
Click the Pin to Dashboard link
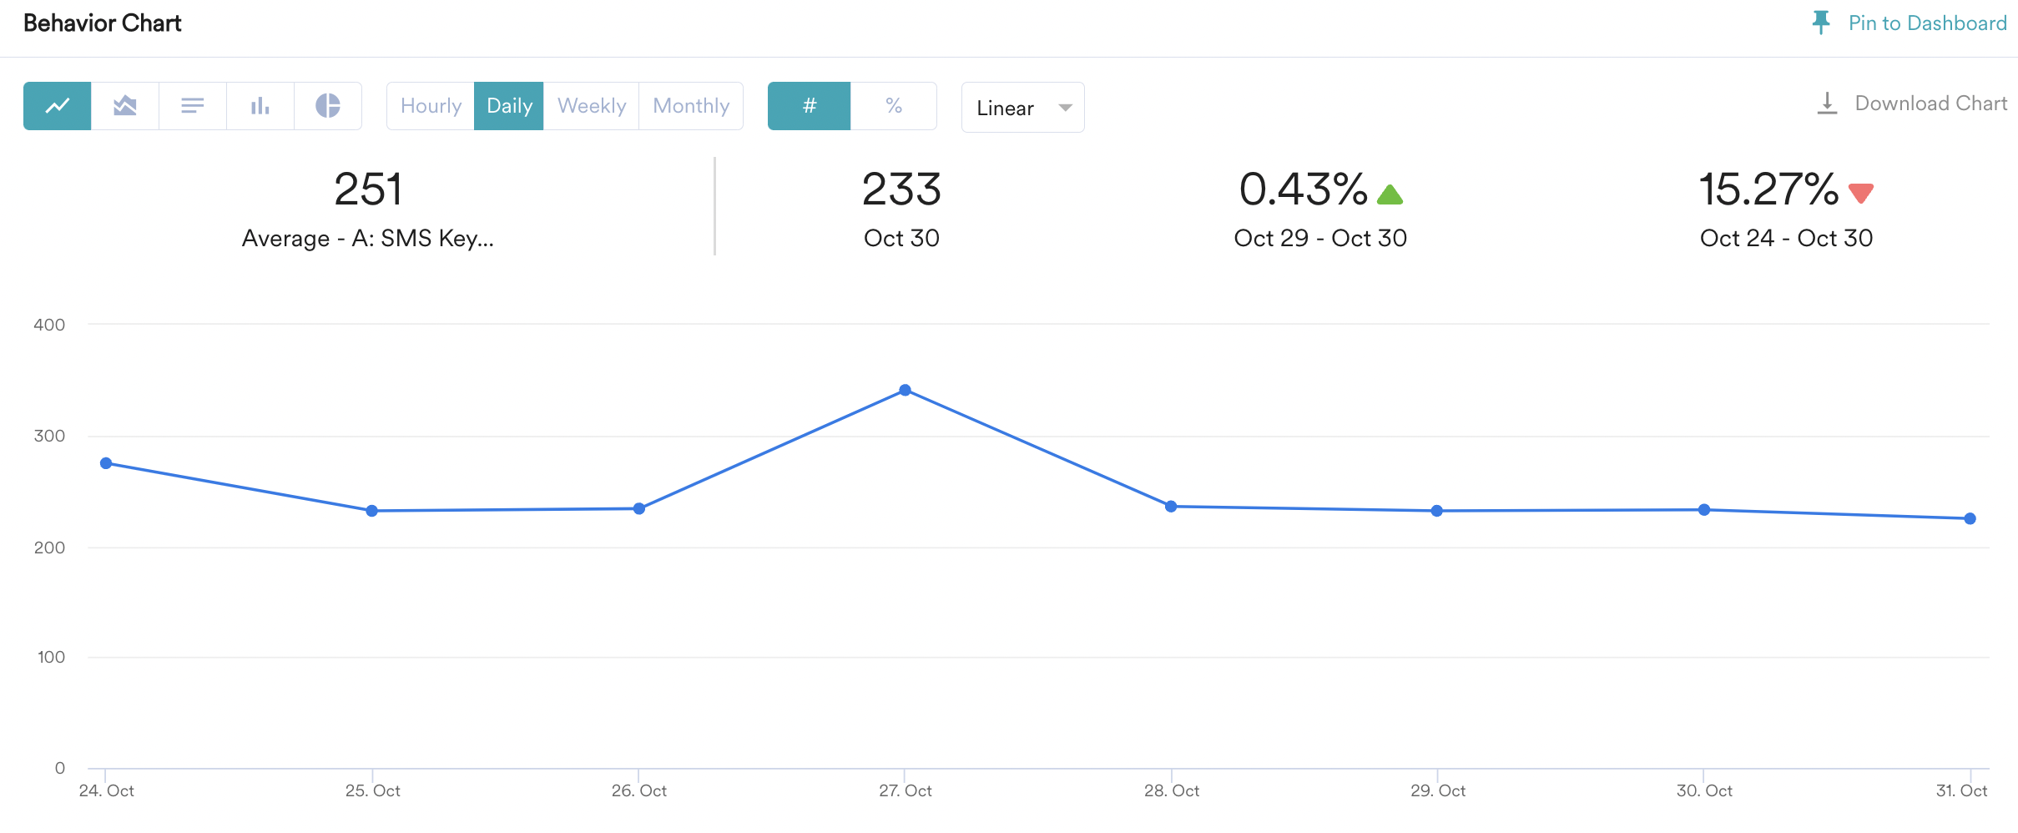click(x=1927, y=23)
